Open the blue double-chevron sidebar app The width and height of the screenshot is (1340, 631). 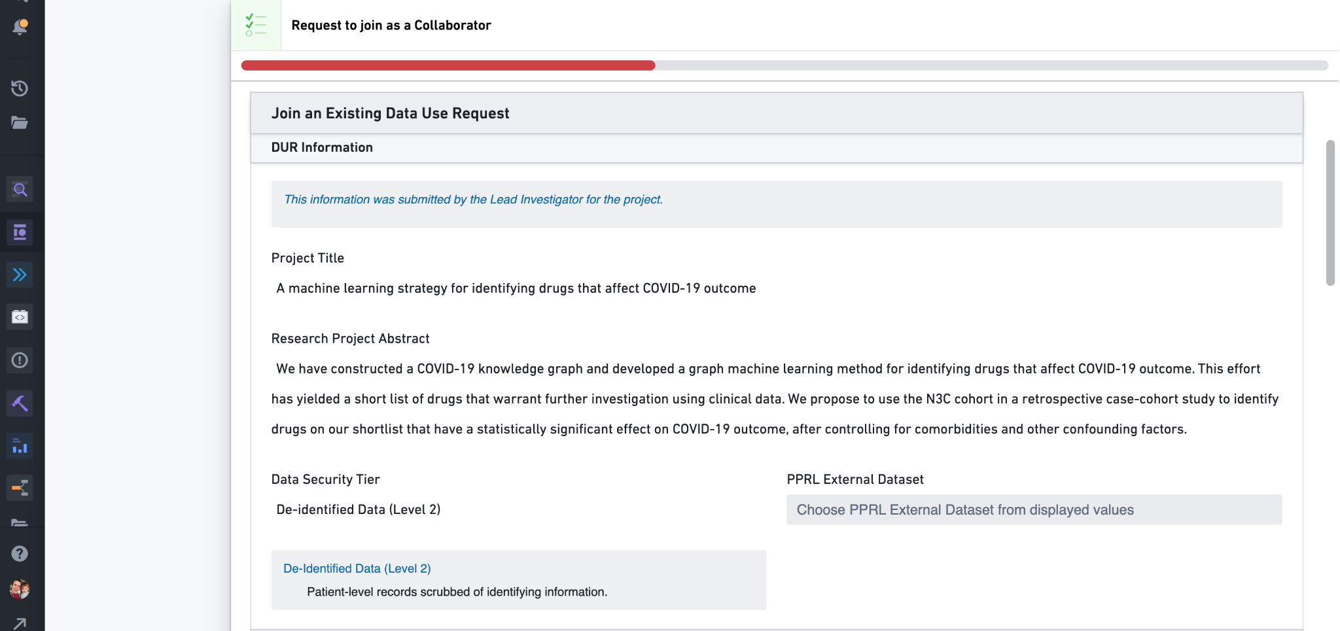20,275
